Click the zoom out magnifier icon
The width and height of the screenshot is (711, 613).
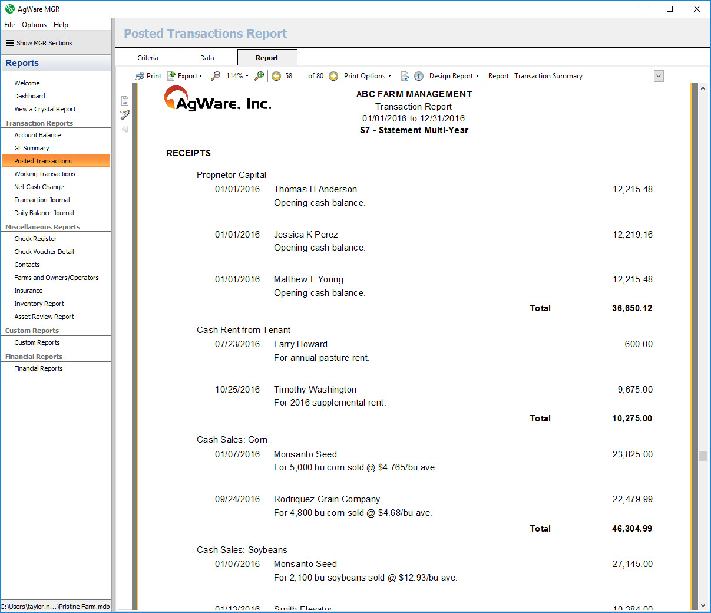(216, 76)
